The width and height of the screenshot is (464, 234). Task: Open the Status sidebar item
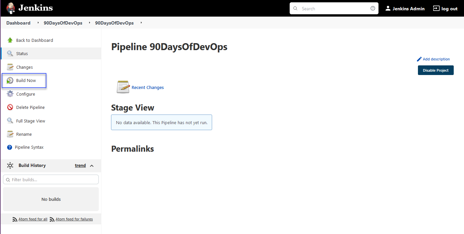[22, 54]
